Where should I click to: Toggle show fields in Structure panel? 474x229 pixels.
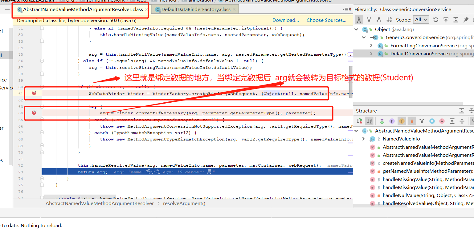[x=402, y=121]
